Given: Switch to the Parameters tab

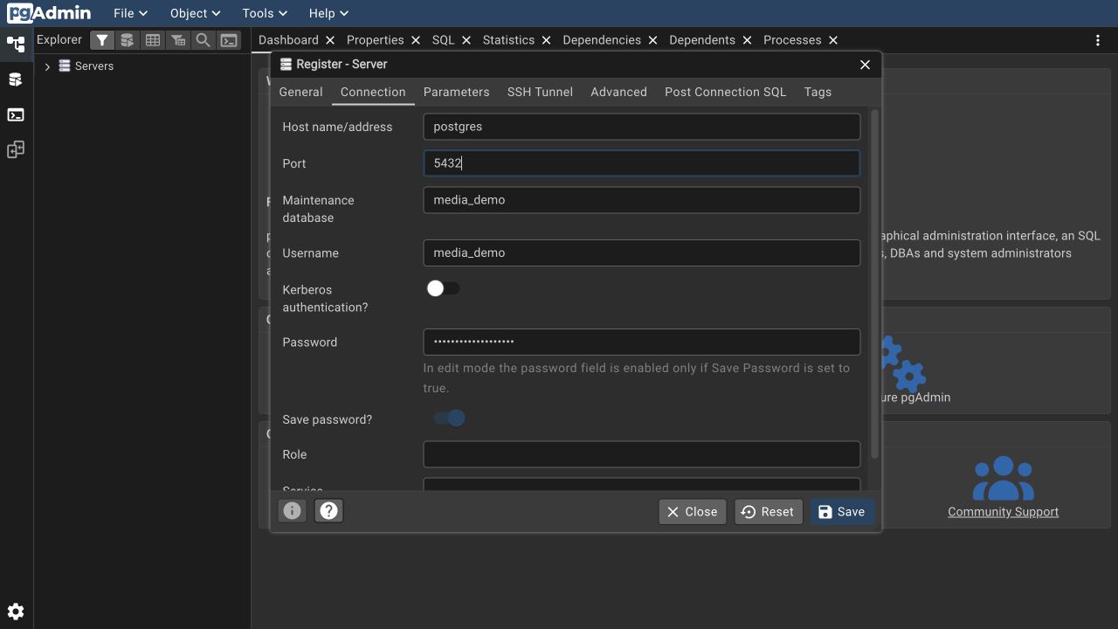Looking at the screenshot, I should pyautogui.click(x=456, y=92).
